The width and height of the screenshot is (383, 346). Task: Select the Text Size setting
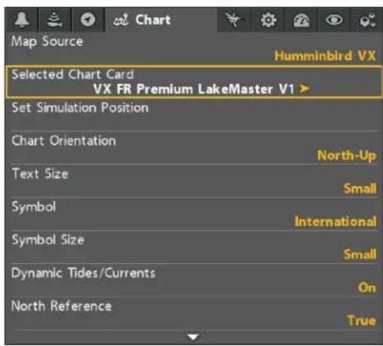pyautogui.click(x=193, y=181)
